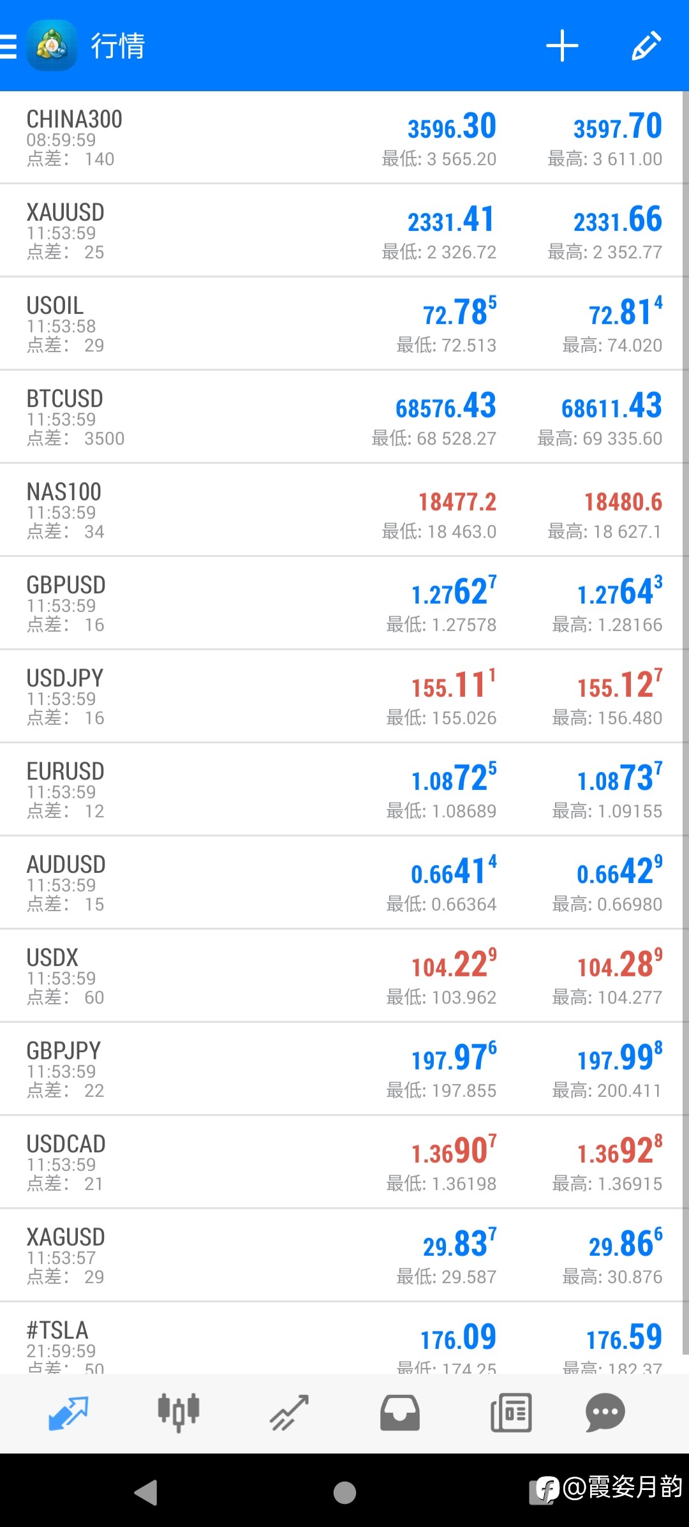This screenshot has width=689, height=1527.
Task: Tap the Android back navigation button
Action: point(146,1493)
